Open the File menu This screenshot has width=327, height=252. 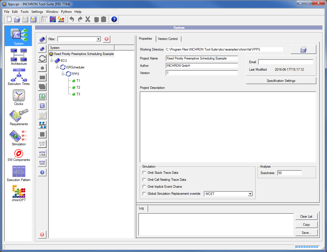pos(7,12)
